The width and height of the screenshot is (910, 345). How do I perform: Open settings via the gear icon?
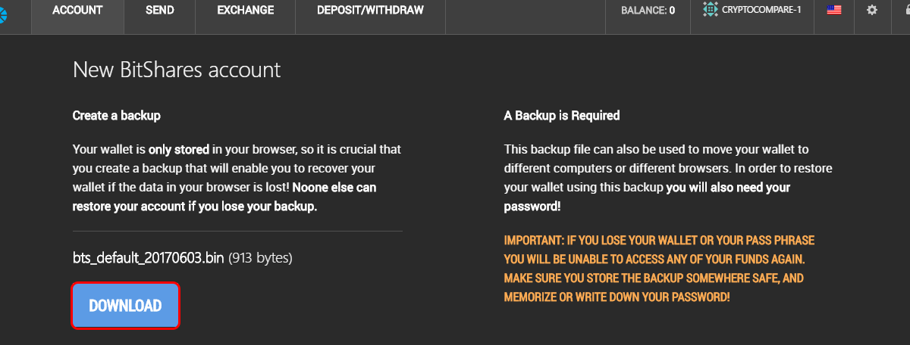[x=872, y=11]
